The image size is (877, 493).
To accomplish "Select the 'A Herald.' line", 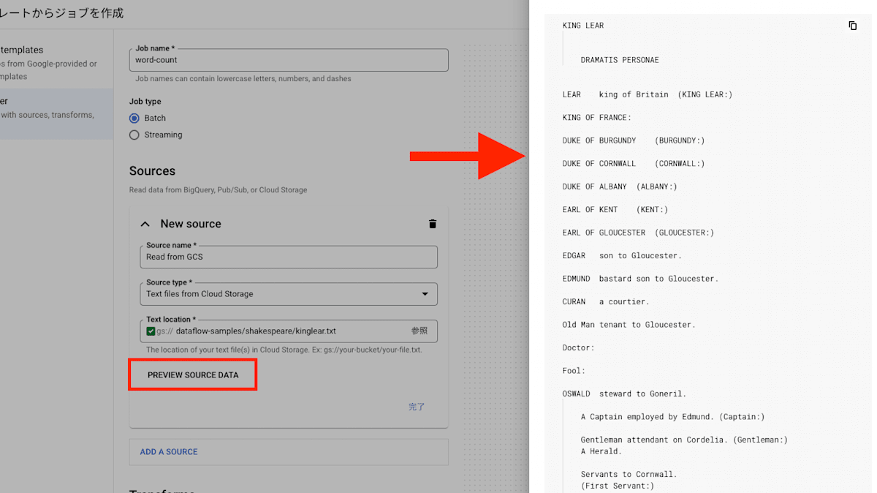I will (601, 451).
